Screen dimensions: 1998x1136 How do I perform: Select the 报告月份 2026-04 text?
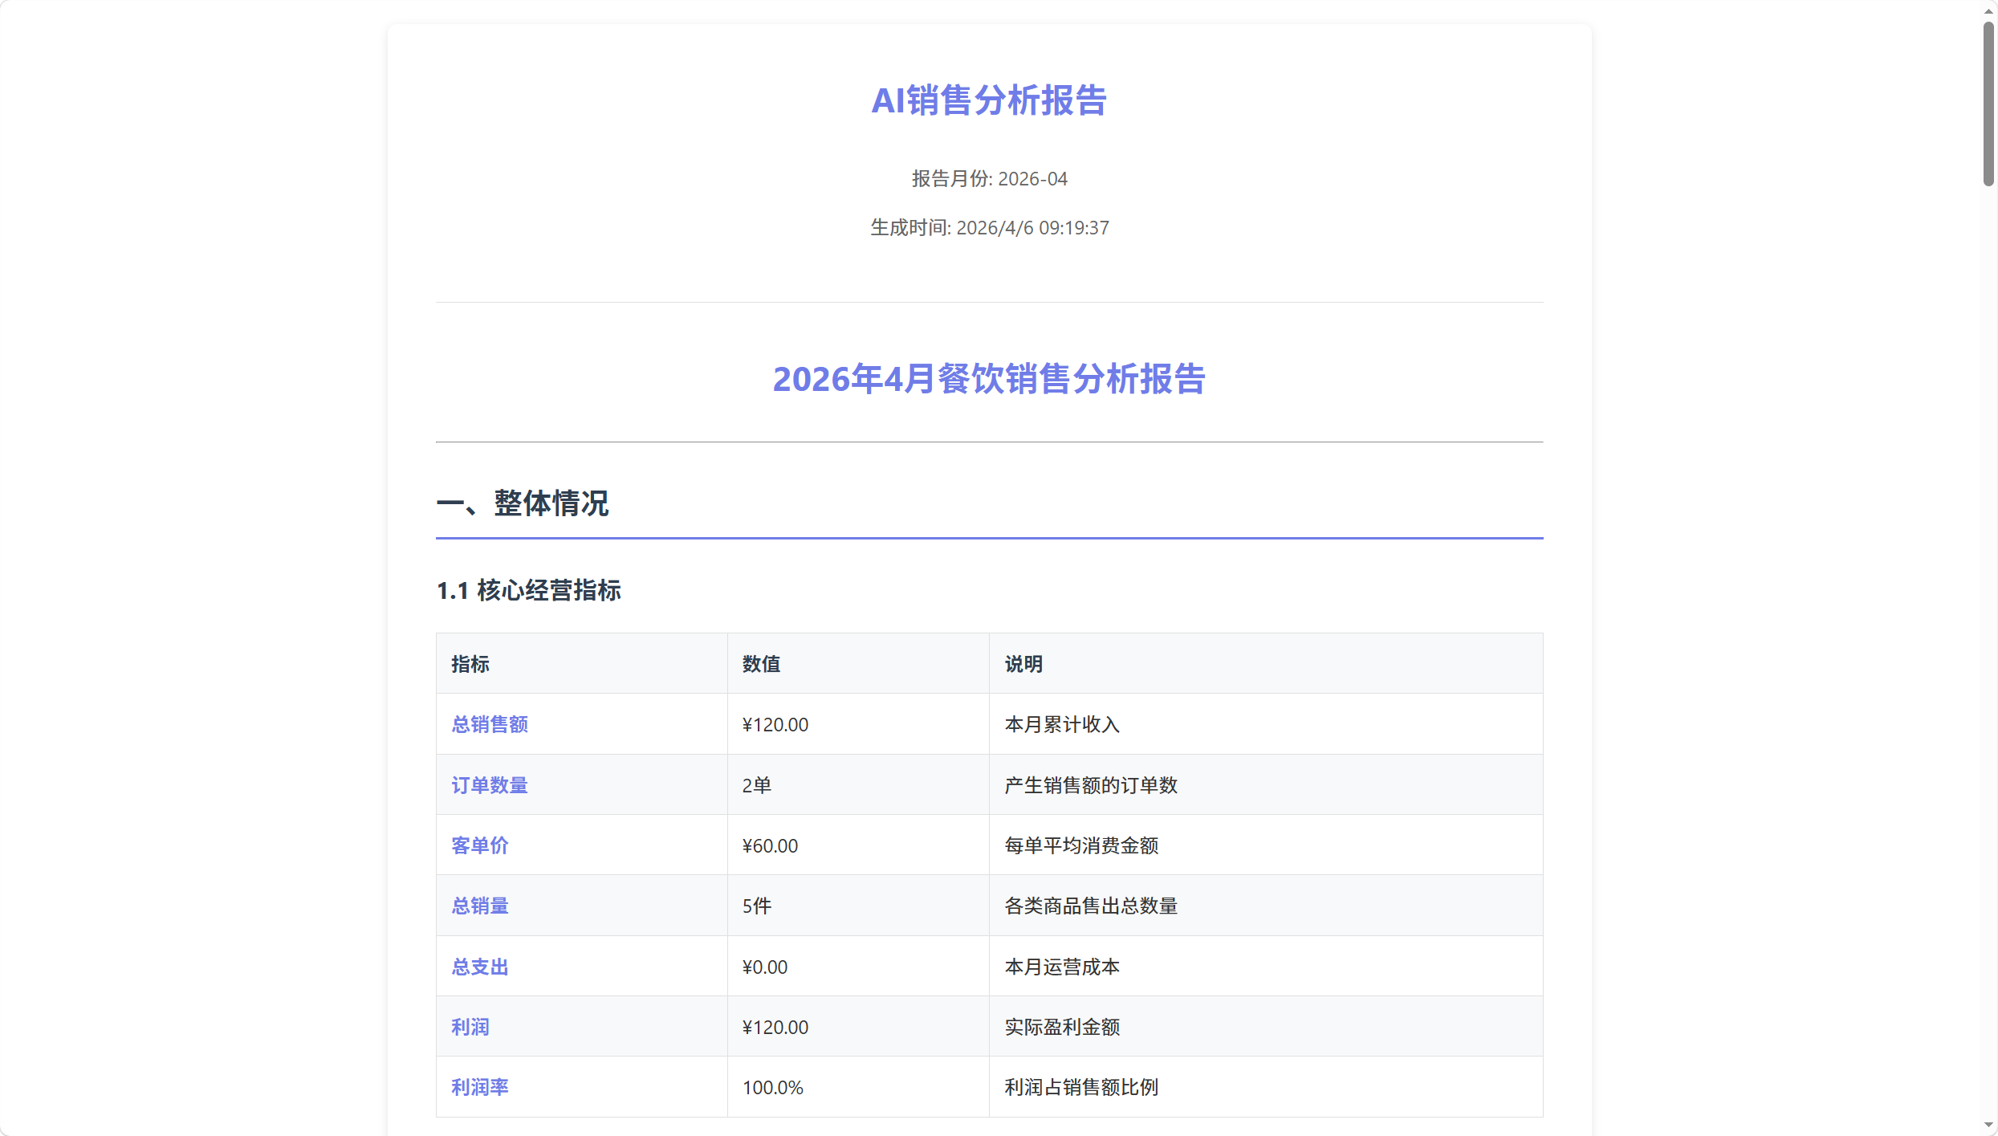point(989,178)
